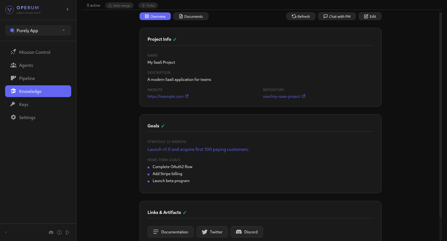Open Settings via the gear icon

[13, 117]
